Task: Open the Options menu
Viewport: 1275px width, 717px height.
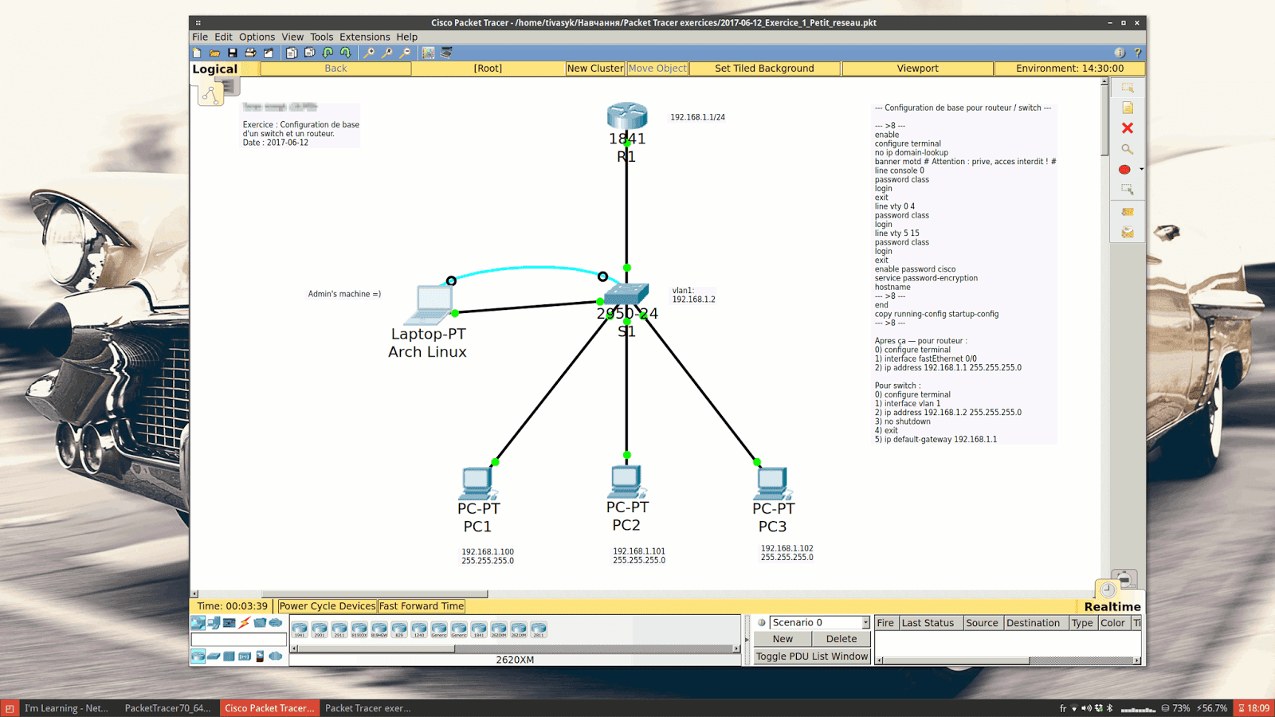Action: [x=257, y=37]
